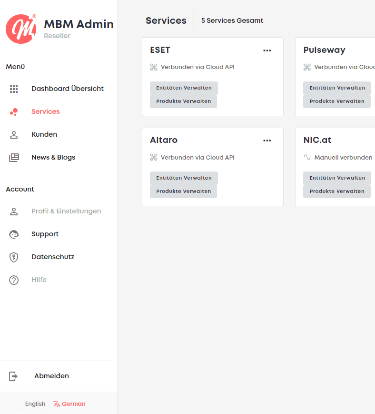Click Entitäten Verwalten on ESET card
Viewport: 375px width, 414px height.
pos(184,88)
